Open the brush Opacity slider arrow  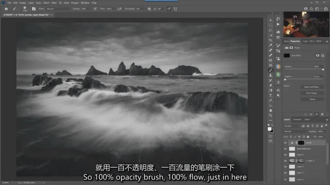pos(89,9)
